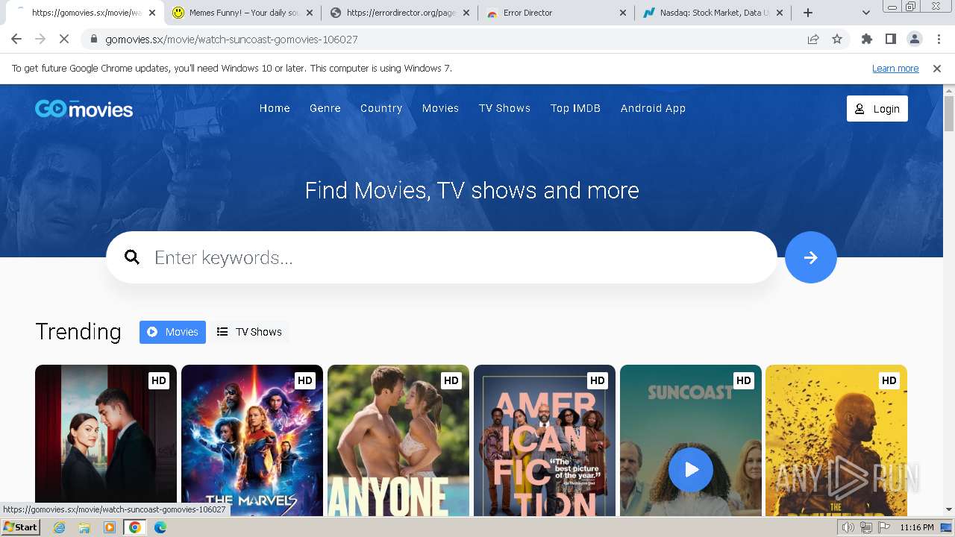Select the Trending TV Shows toggle
This screenshot has width=955, height=537.
click(249, 332)
